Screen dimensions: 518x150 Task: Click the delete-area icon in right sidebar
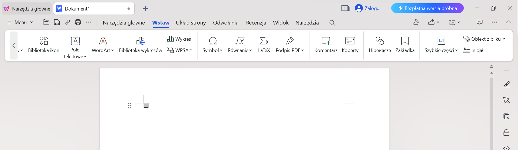506,116
